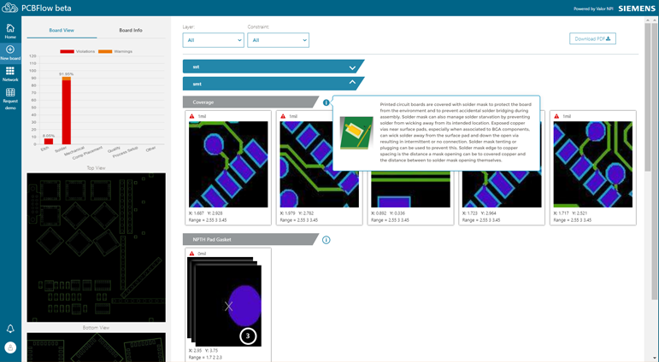The width and height of the screenshot is (659, 362).
Task: Click the Top View board image
Action: click(x=97, y=248)
